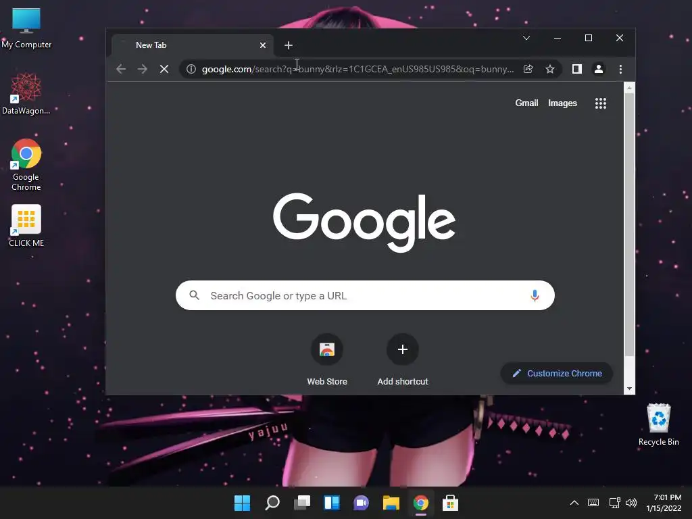Open Task View on taskbar

(x=302, y=503)
